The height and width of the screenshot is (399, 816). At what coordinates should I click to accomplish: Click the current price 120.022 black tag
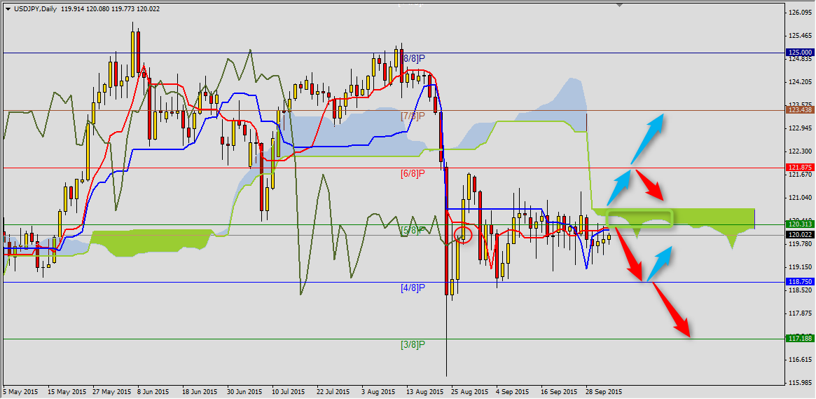pos(800,235)
